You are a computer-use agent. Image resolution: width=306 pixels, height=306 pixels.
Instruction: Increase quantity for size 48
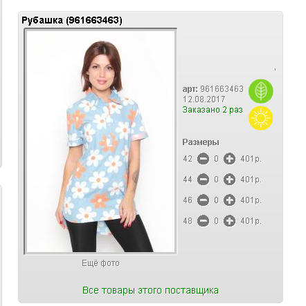[229, 221]
